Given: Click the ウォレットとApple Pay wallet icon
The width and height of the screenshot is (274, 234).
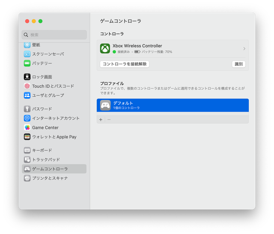Looking at the screenshot, I should (27, 137).
